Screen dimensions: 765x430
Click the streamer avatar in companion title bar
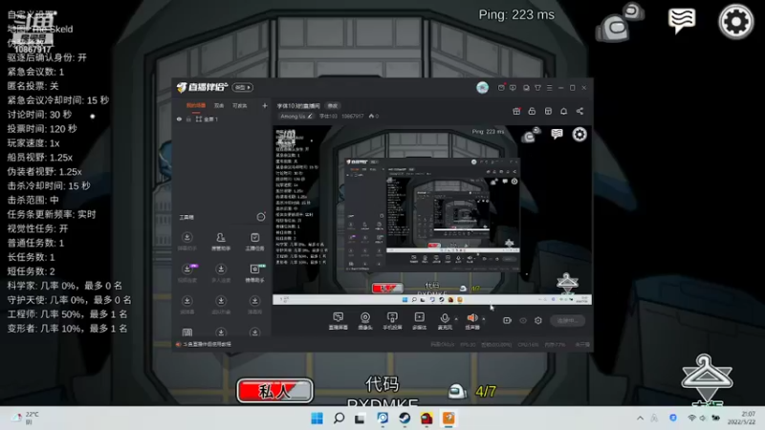coord(482,87)
